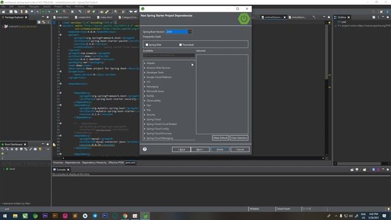Screen dimensions: 391x220
Task: Open the Edit menu
Action: pos(11,7)
